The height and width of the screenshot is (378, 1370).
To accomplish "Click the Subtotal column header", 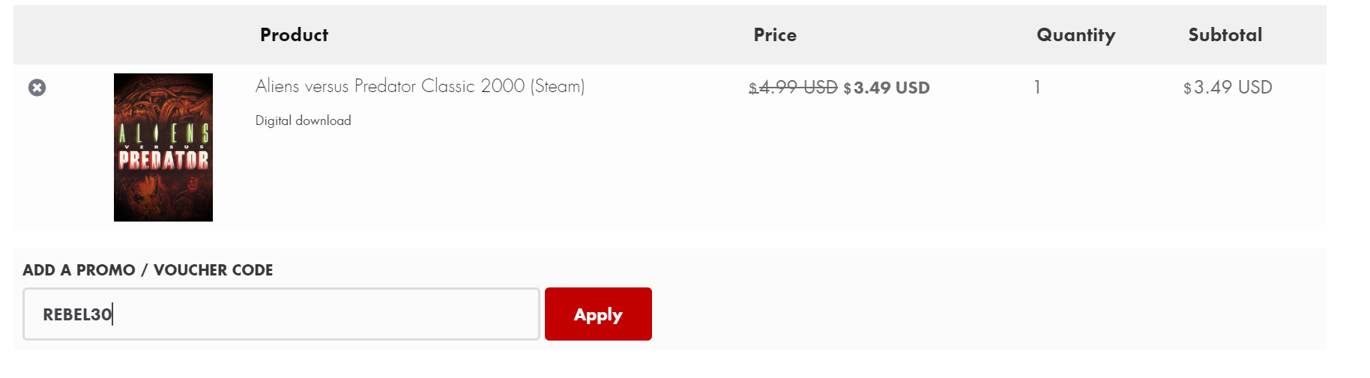I will click(x=1225, y=35).
